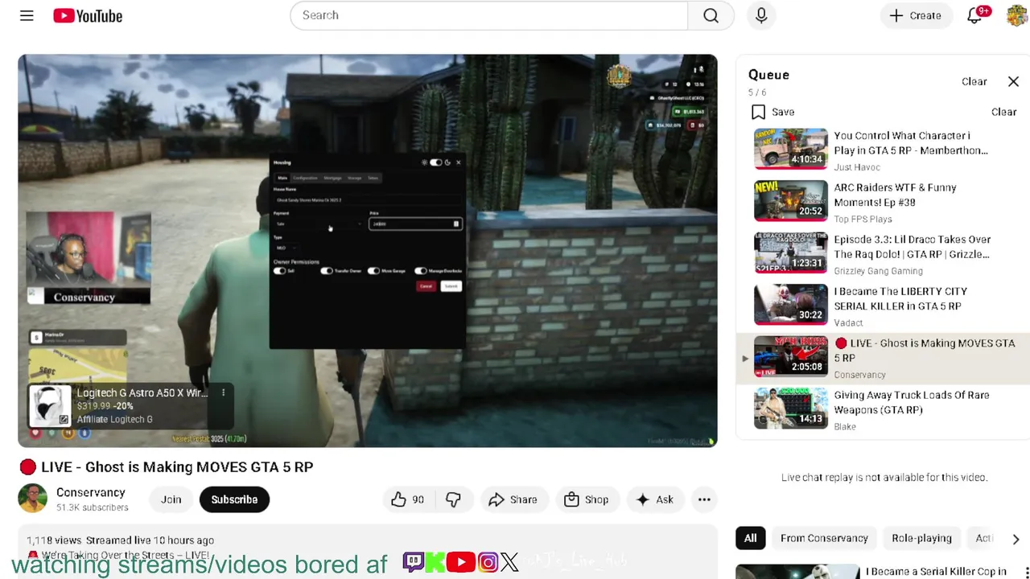1030x579 pixels.
Task: Close the Queue panel
Action: (x=1013, y=81)
